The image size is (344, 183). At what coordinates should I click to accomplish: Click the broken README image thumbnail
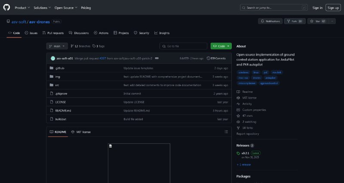click(139, 163)
